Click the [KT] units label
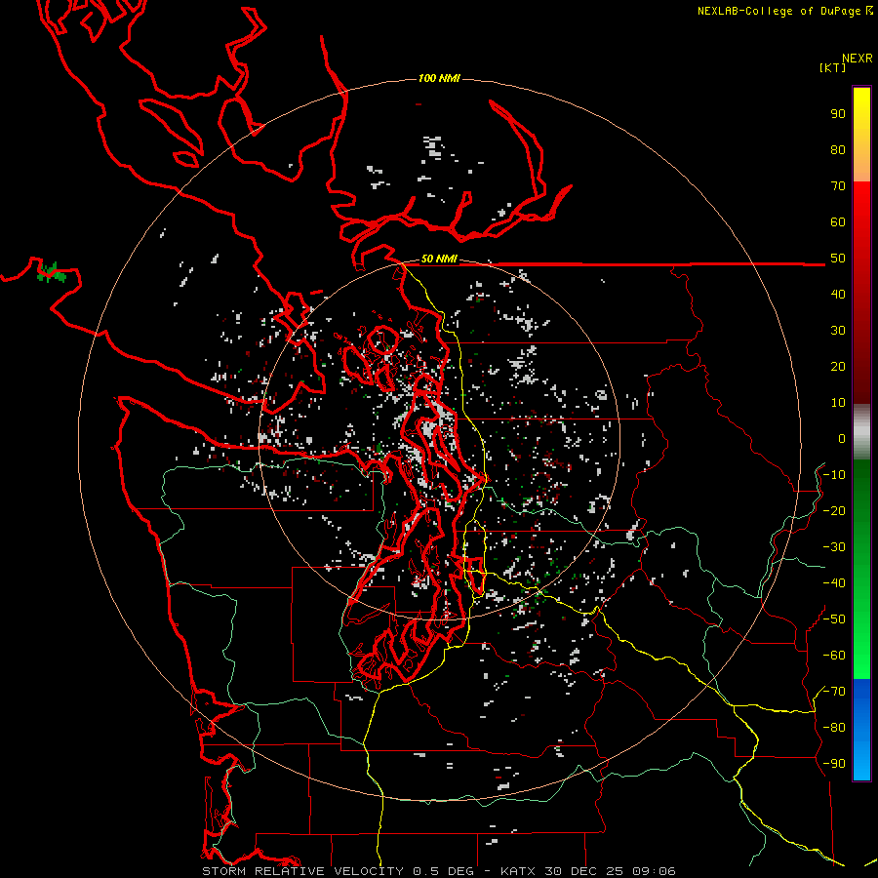 coord(832,67)
